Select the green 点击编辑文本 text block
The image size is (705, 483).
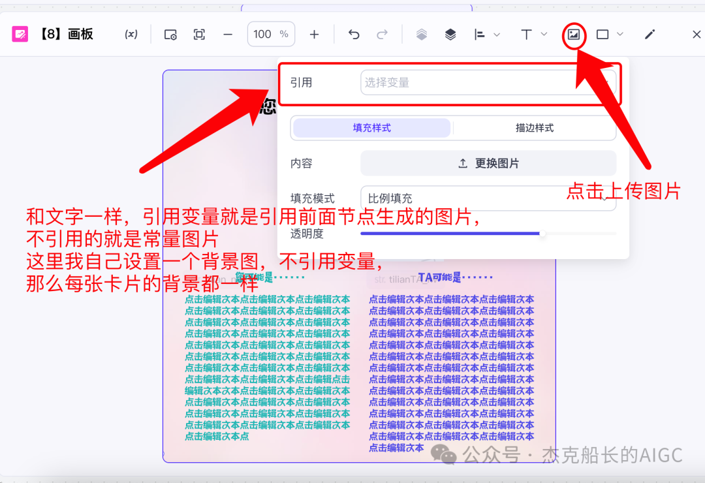[267, 367]
